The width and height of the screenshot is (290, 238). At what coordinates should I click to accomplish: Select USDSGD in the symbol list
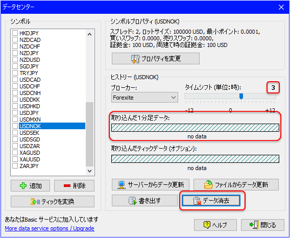[30, 139]
